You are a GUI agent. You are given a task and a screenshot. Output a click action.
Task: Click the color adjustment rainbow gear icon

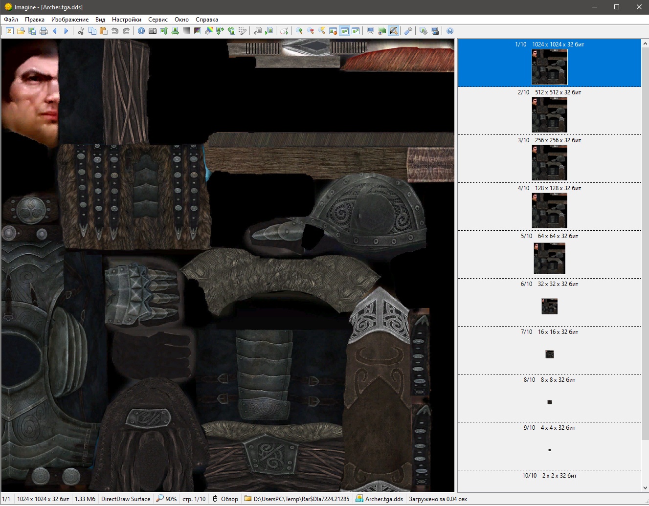(x=209, y=31)
